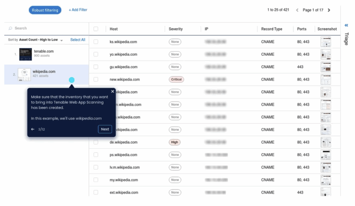This screenshot has height=206, width=355.
Task: Expand the Triage panel chevrons
Action: coord(346,25)
